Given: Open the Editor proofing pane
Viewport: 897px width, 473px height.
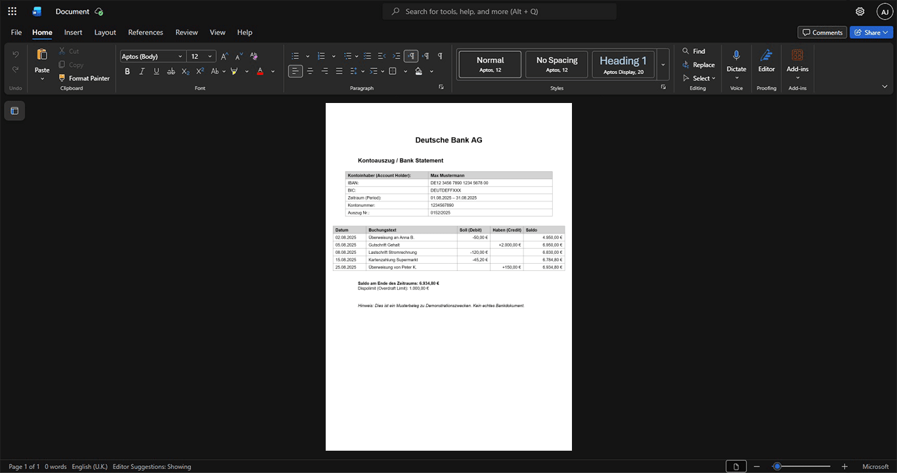Looking at the screenshot, I should pyautogui.click(x=766, y=60).
